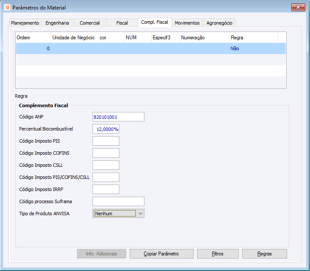Focus the Código Imposto COFINS field

106,153
